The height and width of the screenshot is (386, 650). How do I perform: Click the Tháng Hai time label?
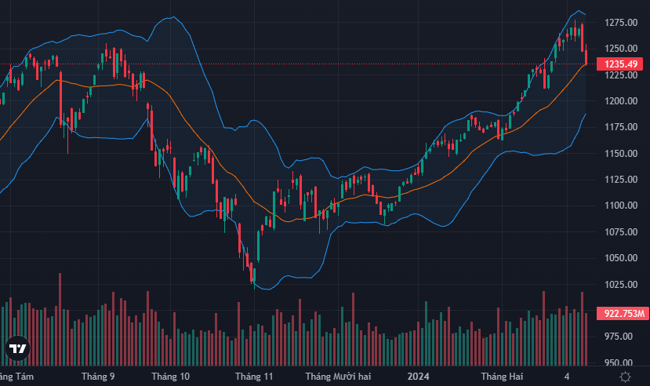pyautogui.click(x=500, y=377)
